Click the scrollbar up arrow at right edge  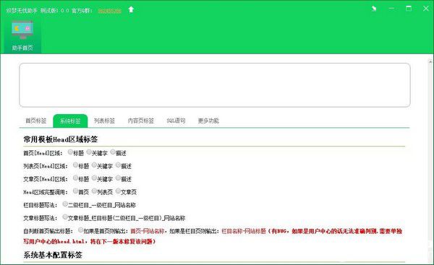[430, 61]
